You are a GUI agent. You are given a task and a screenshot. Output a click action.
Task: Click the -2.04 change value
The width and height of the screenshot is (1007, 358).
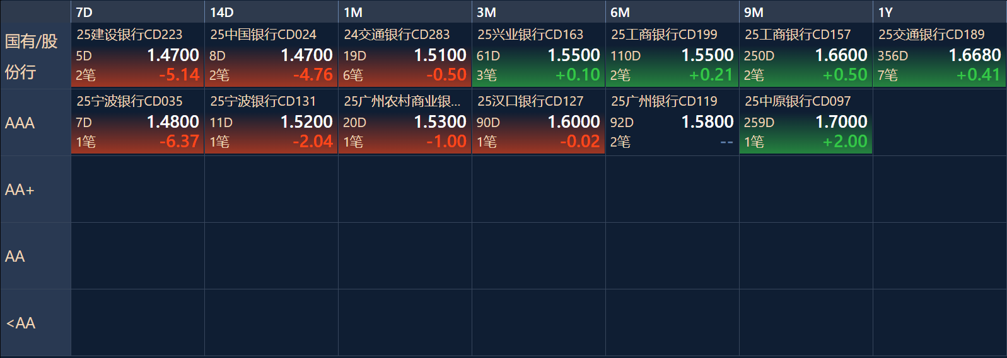[313, 142]
